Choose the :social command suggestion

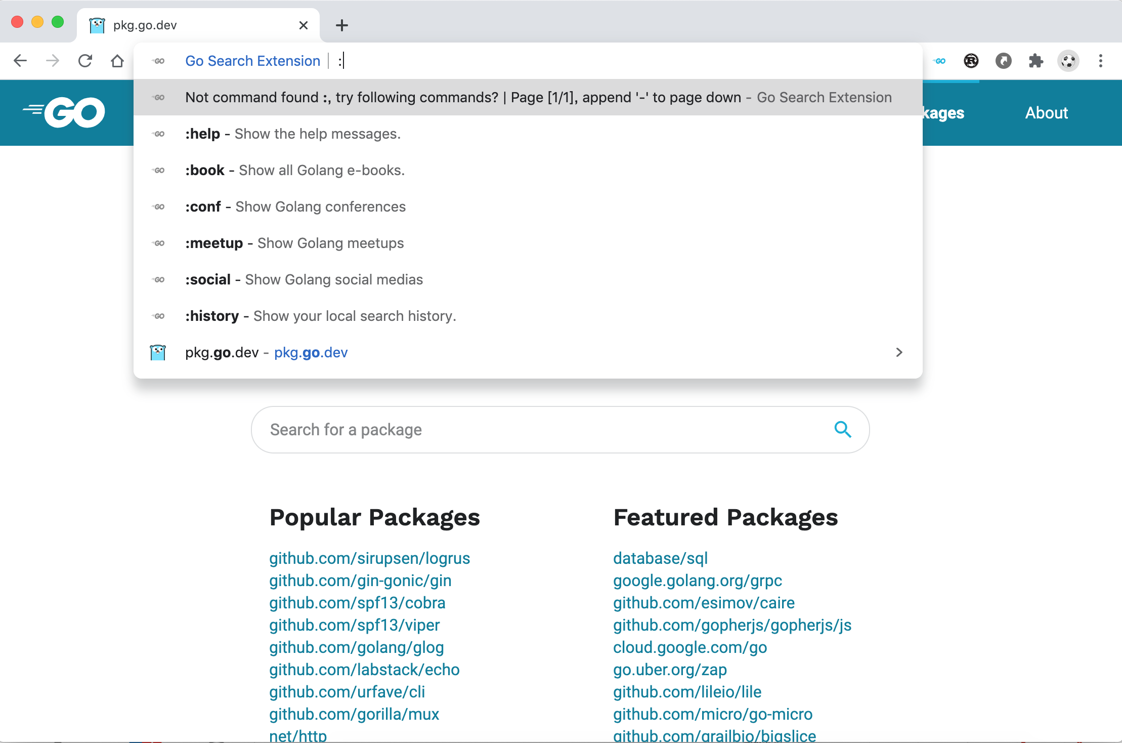[x=528, y=279]
